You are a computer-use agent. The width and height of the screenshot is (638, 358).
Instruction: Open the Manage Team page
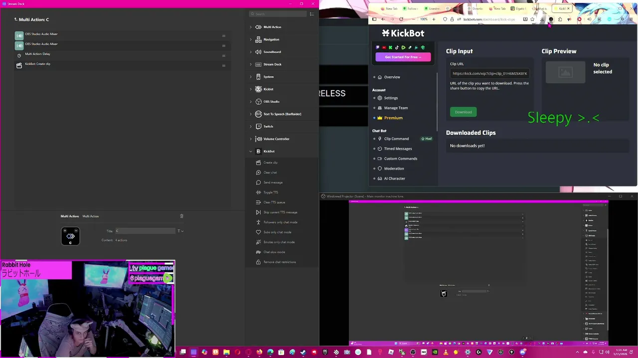click(396, 108)
